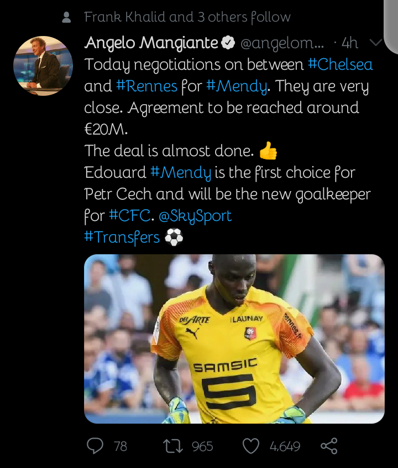The width and height of the screenshot is (398, 468).
Task: Click the person icon beside Frank Khalid
Action: click(66, 17)
